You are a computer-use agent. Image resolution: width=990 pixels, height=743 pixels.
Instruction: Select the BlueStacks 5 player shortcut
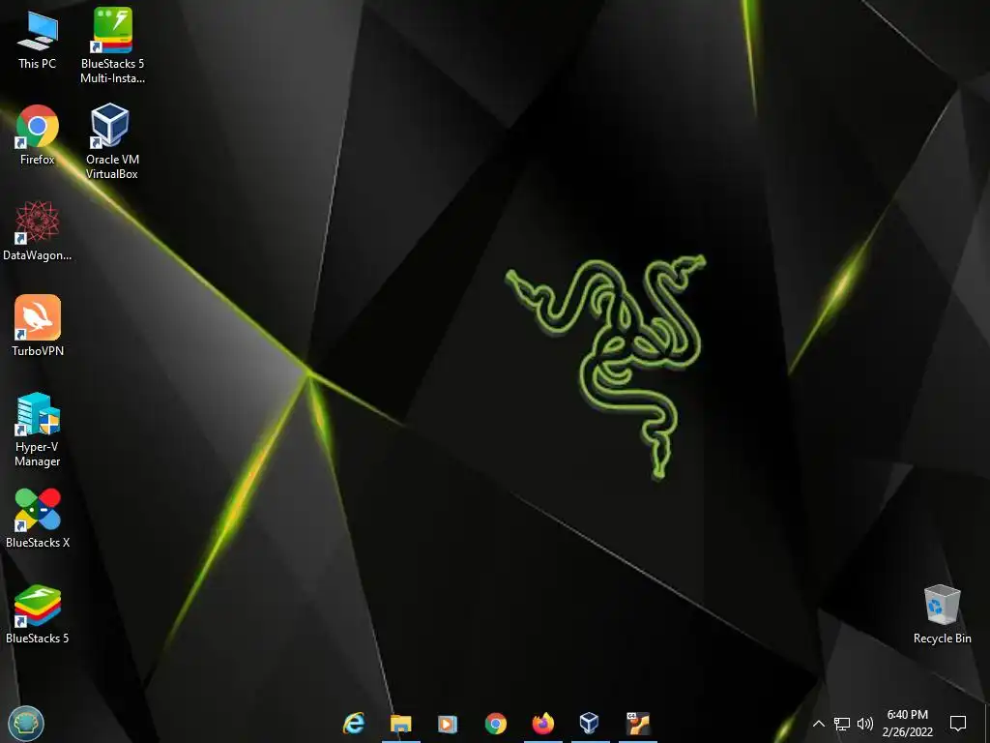38,614
